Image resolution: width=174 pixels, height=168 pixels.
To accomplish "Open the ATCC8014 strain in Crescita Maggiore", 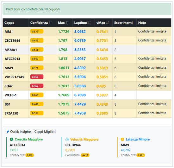I will [17, 145].
